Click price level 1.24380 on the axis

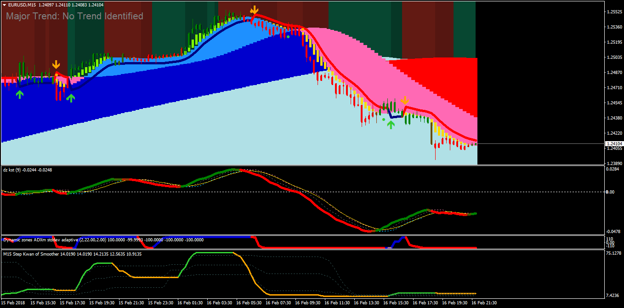614,118
